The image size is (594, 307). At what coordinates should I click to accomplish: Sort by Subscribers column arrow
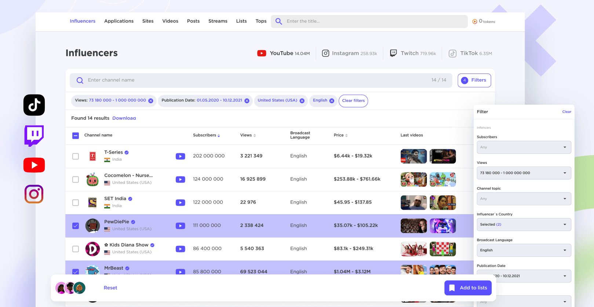219,135
